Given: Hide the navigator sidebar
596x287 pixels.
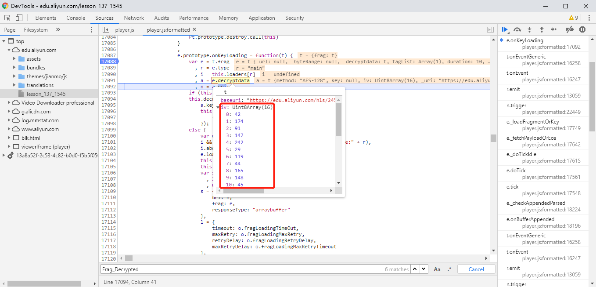Looking at the screenshot, I should (x=105, y=29).
